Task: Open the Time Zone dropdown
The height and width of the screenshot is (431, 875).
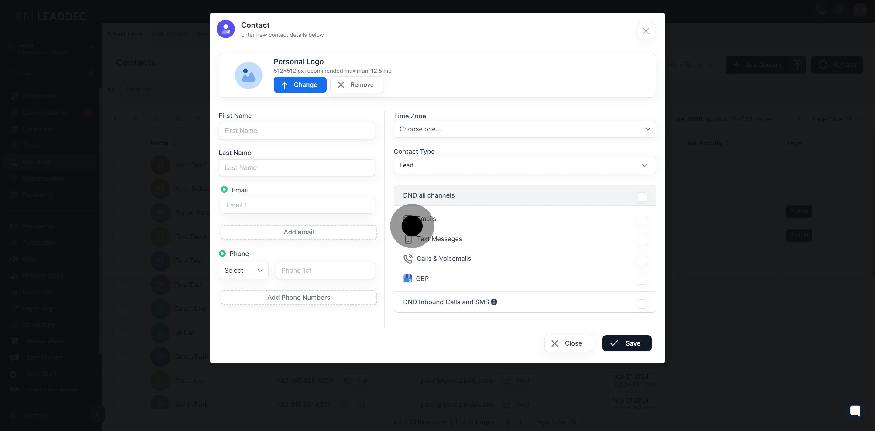Action: (524, 129)
